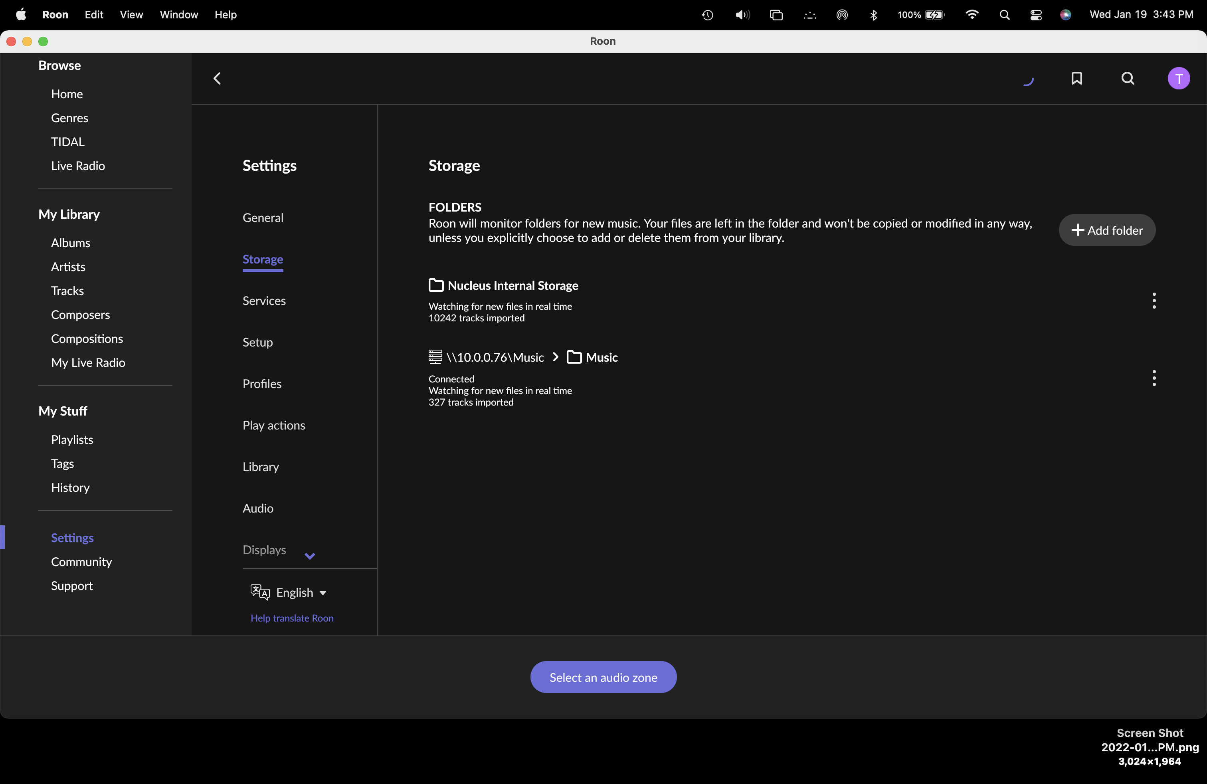This screenshot has width=1207, height=784.
Task: Open Tracks in My Library
Action: click(67, 291)
